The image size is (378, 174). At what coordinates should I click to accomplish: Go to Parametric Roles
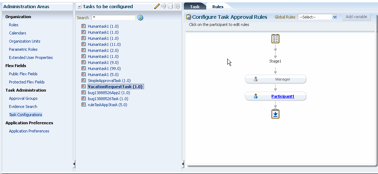tap(23, 49)
